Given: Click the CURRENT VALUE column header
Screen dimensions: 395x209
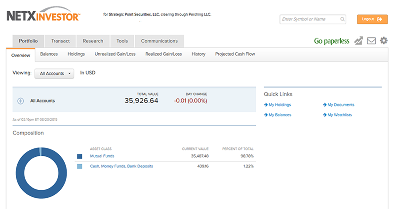Looking at the screenshot, I should click(x=195, y=149).
